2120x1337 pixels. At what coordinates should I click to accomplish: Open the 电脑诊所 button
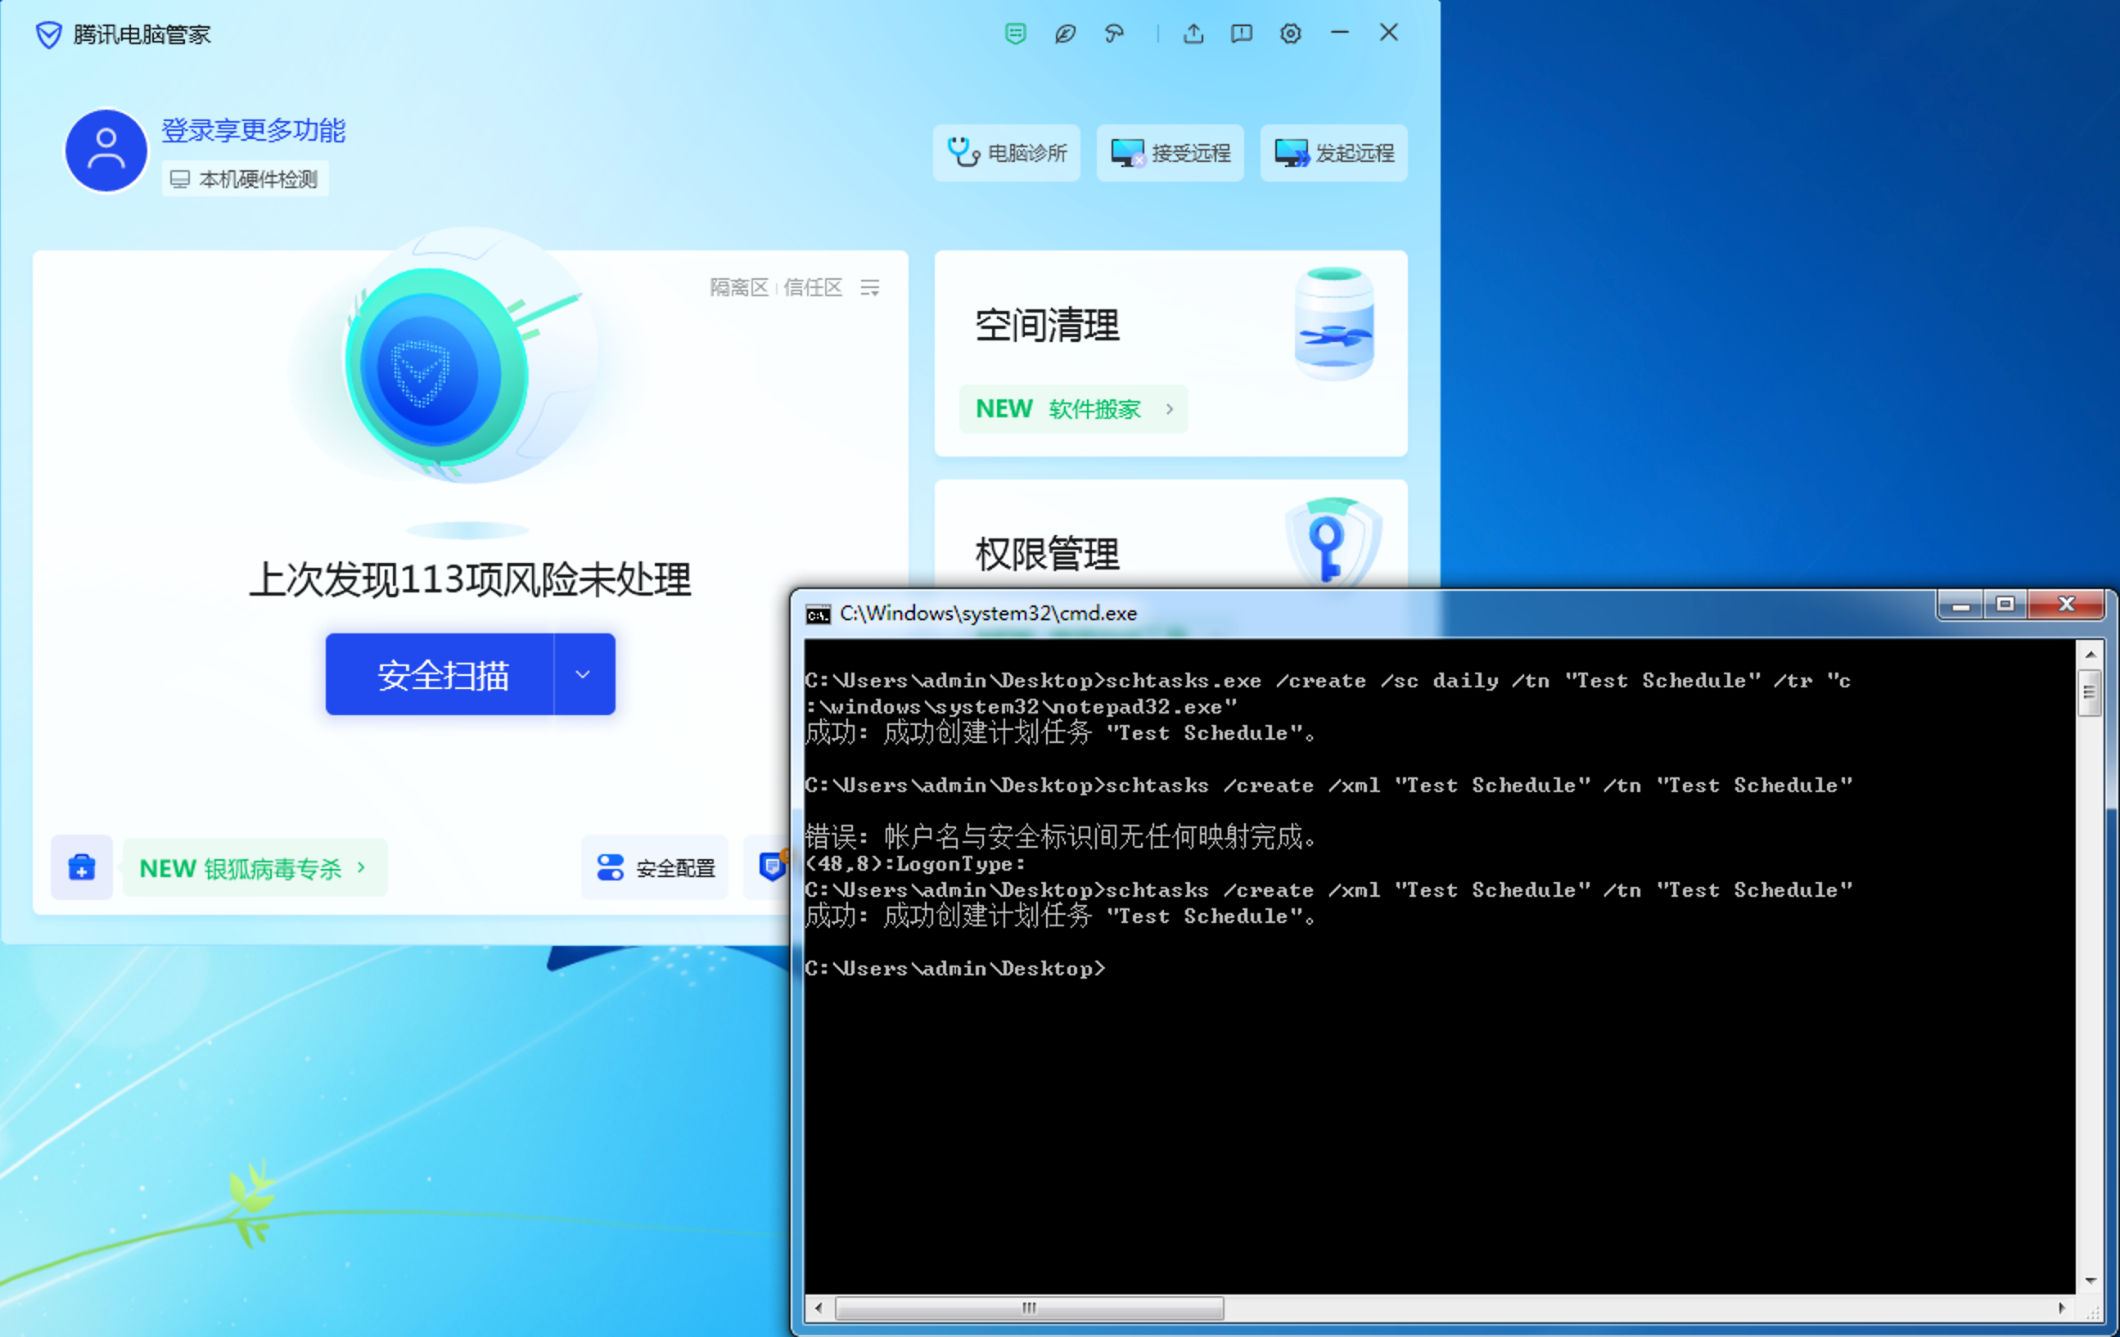(x=1006, y=153)
